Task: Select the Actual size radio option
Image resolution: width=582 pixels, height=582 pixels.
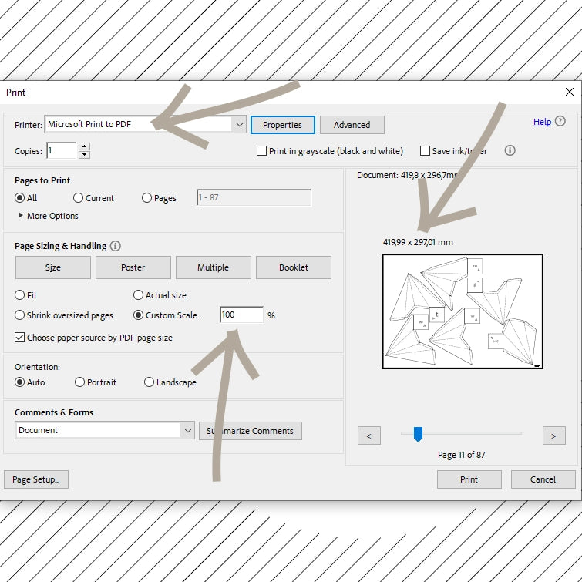Action: point(139,295)
